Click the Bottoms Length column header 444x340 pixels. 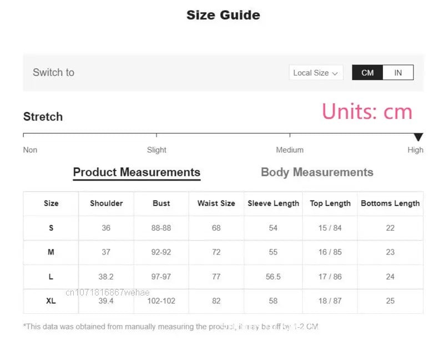[x=390, y=203]
